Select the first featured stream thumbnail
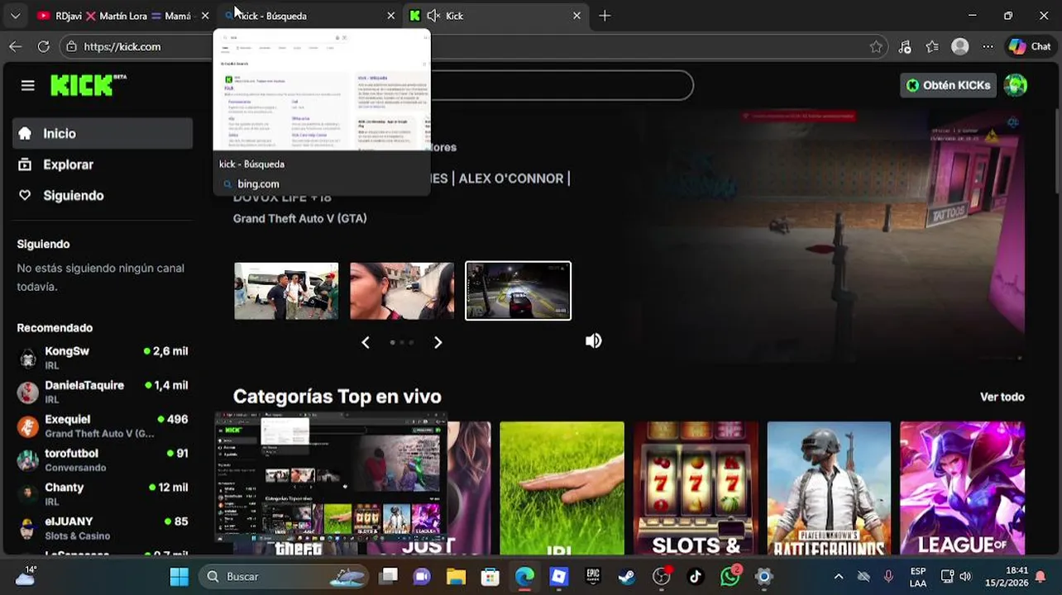Screen dimensions: 1062x595 click(286, 291)
